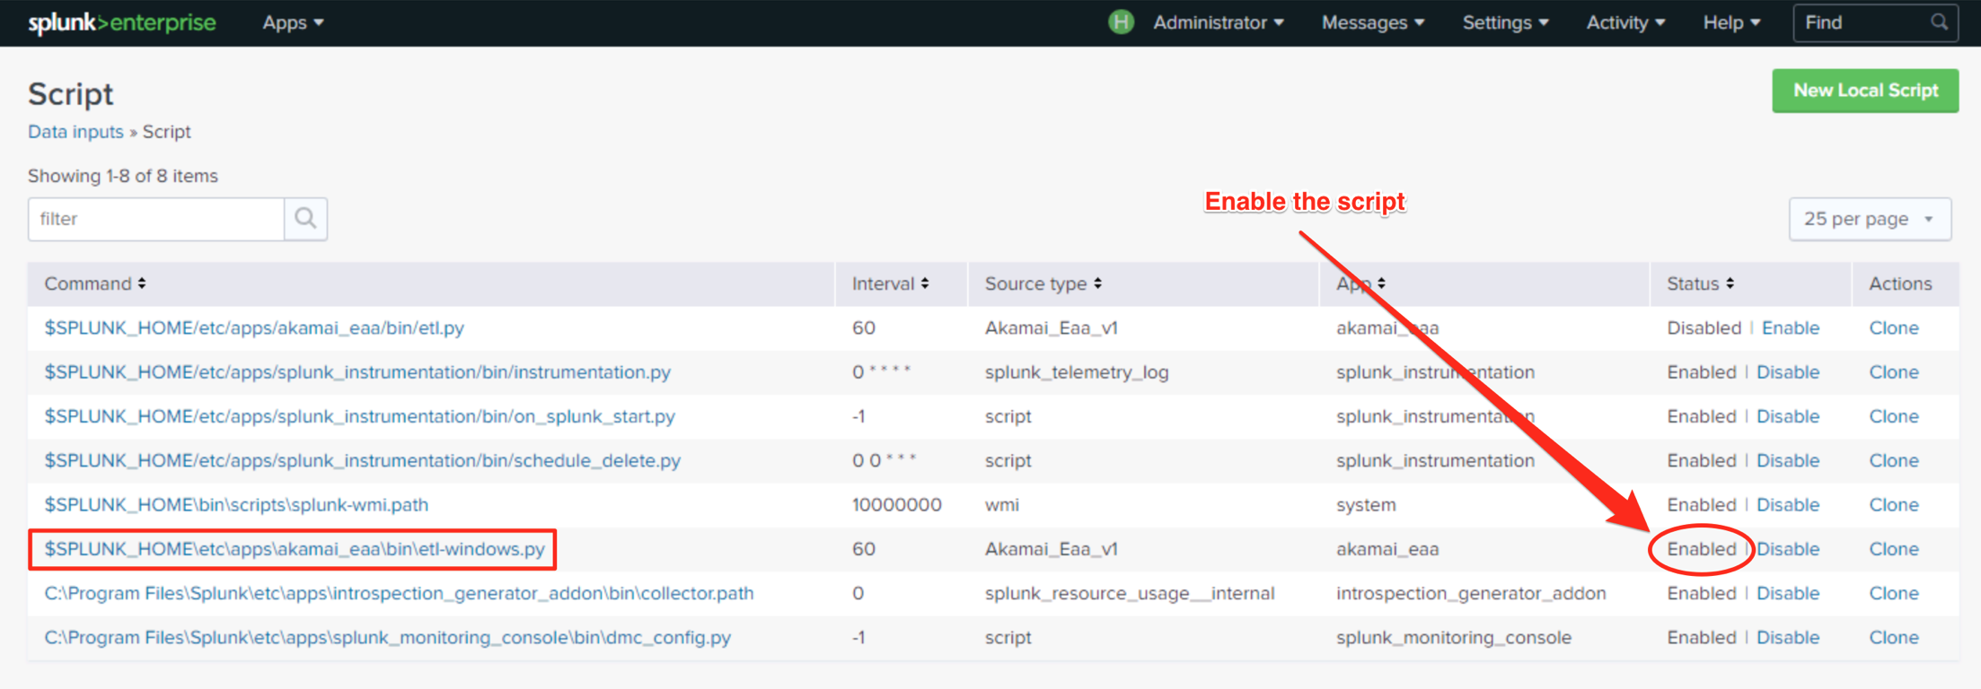Enable the akamai_eaa etl.py script
This screenshot has width=1981, height=689.
tap(1790, 328)
